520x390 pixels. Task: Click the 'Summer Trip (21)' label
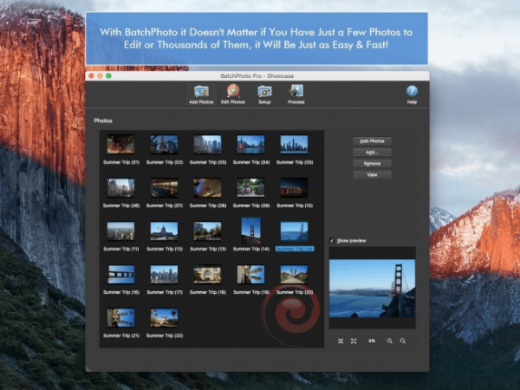121,335
